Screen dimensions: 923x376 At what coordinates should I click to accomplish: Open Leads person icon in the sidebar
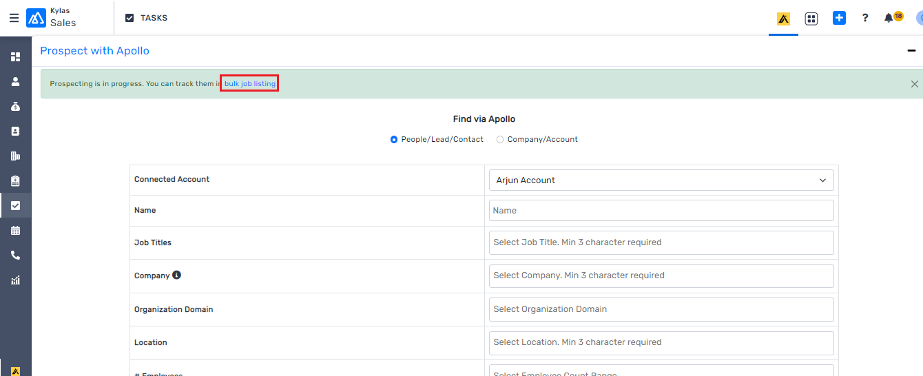[x=15, y=81]
